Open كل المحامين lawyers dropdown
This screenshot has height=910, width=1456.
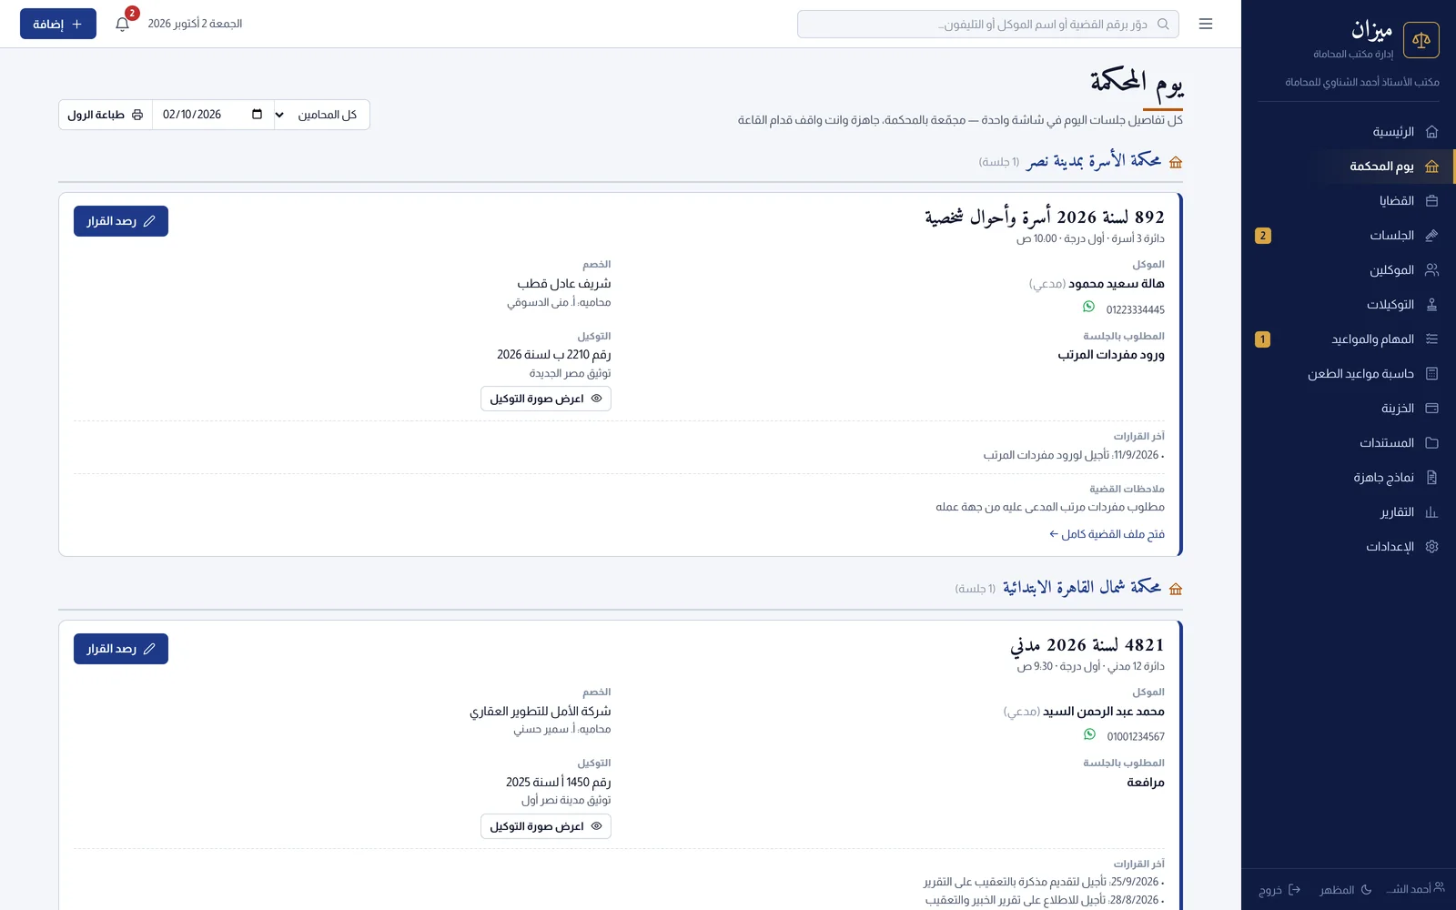point(322,115)
